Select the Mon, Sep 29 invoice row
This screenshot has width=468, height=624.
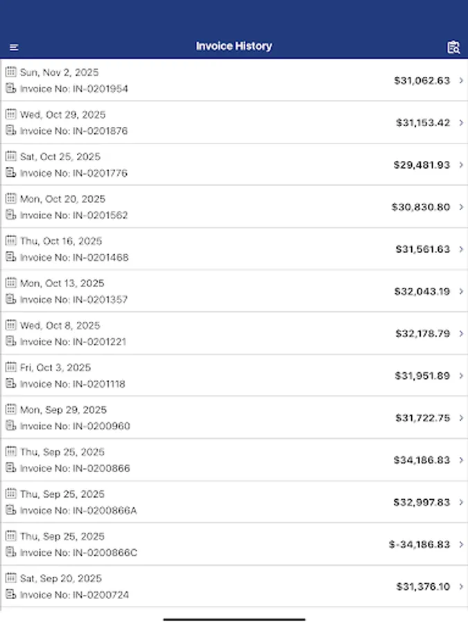pos(234,417)
